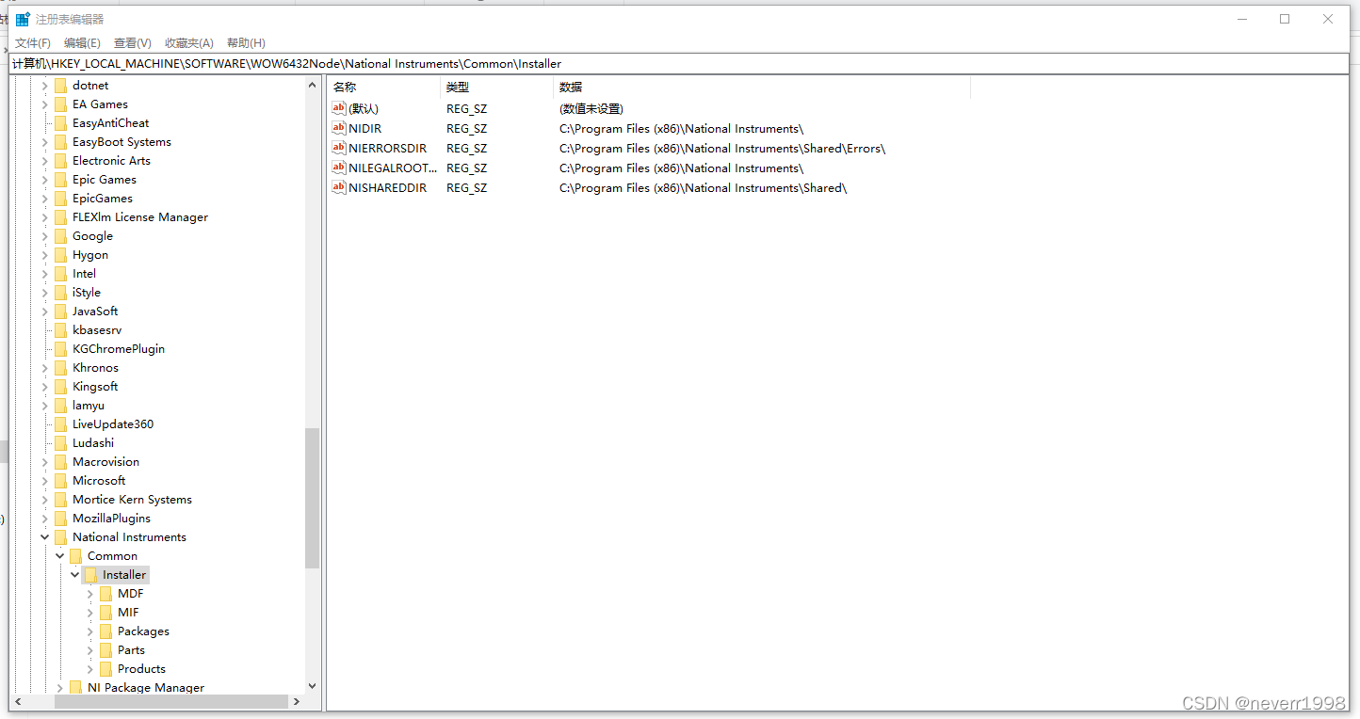This screenshot has height=719, width=1360.
Task: Click the EasyAntiCheat folder icon
Action: 61,123
